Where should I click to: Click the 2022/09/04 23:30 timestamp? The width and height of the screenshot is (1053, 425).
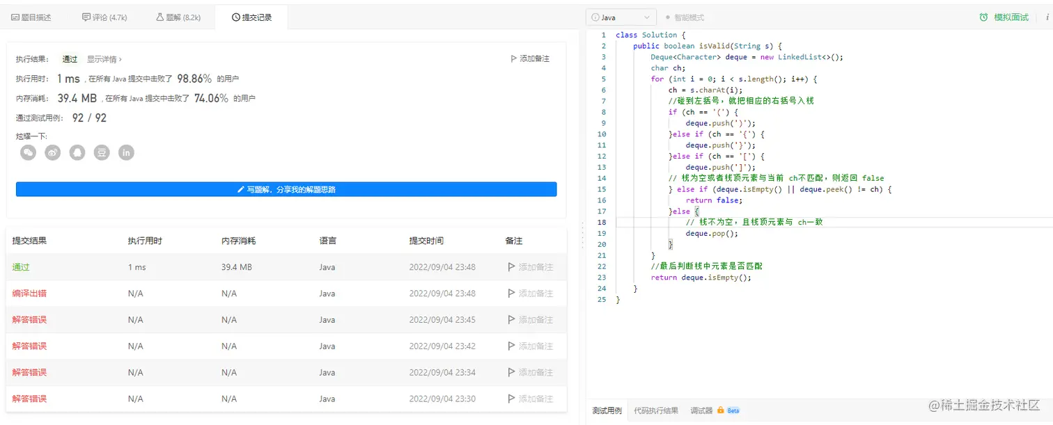pyautogui.click(x=442, y=399)
